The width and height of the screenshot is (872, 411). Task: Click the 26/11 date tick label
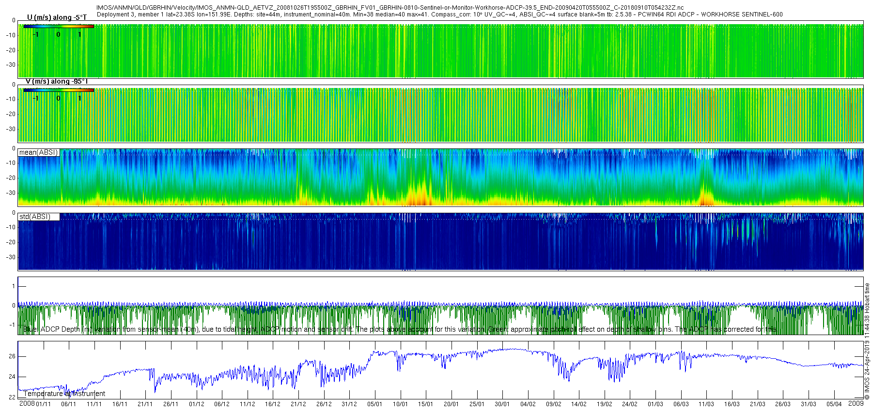tap(171, 404)
